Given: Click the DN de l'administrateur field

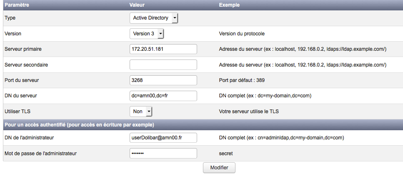Looking at the screenshot, I should tap(163, 138).
